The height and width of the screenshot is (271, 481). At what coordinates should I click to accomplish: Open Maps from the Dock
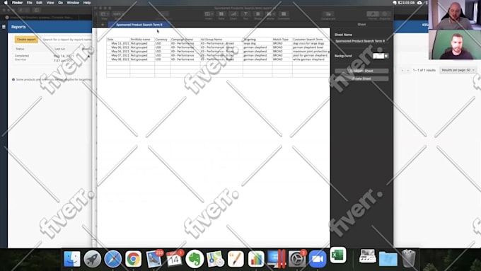coord(215,259)
